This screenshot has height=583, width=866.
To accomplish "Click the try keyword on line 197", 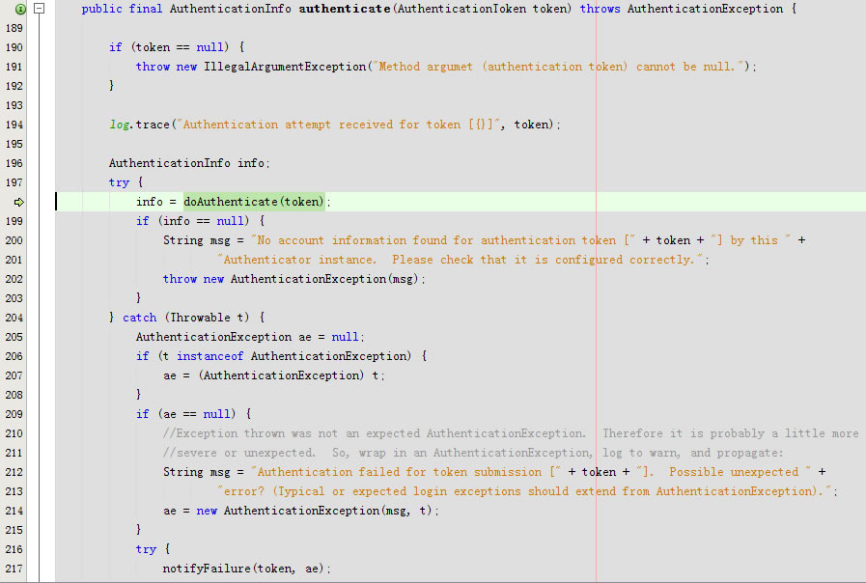I will (119, 182).
